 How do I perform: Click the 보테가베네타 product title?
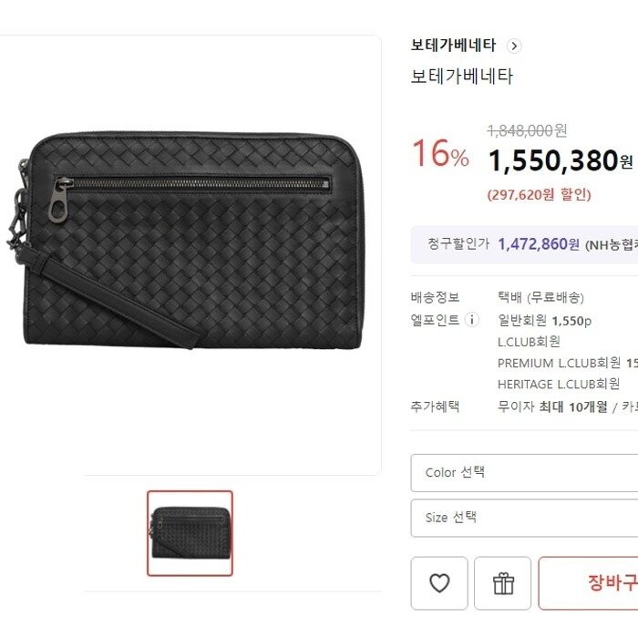462,77
